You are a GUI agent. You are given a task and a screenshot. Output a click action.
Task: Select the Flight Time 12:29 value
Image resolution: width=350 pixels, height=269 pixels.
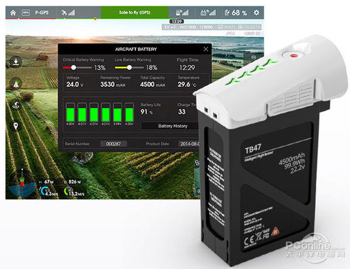click(x=187, y=67)
